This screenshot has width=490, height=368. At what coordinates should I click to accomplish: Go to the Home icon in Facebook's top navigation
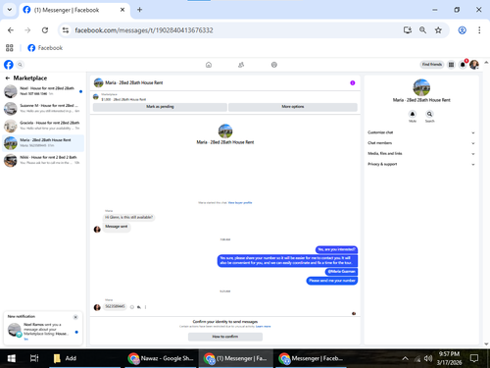209,65
